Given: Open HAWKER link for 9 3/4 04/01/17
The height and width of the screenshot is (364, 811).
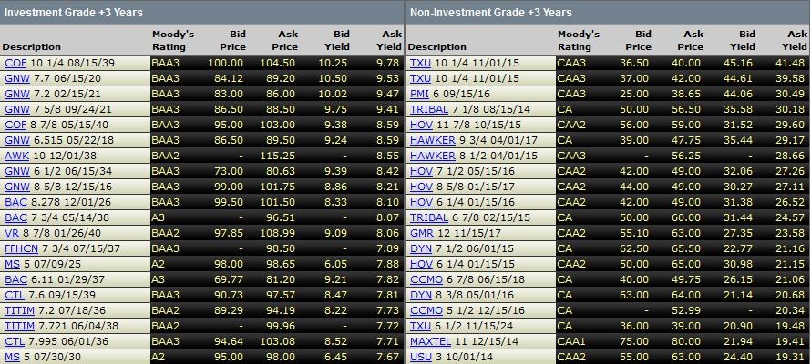Looking at the screenshot, I should pos(433,140).
